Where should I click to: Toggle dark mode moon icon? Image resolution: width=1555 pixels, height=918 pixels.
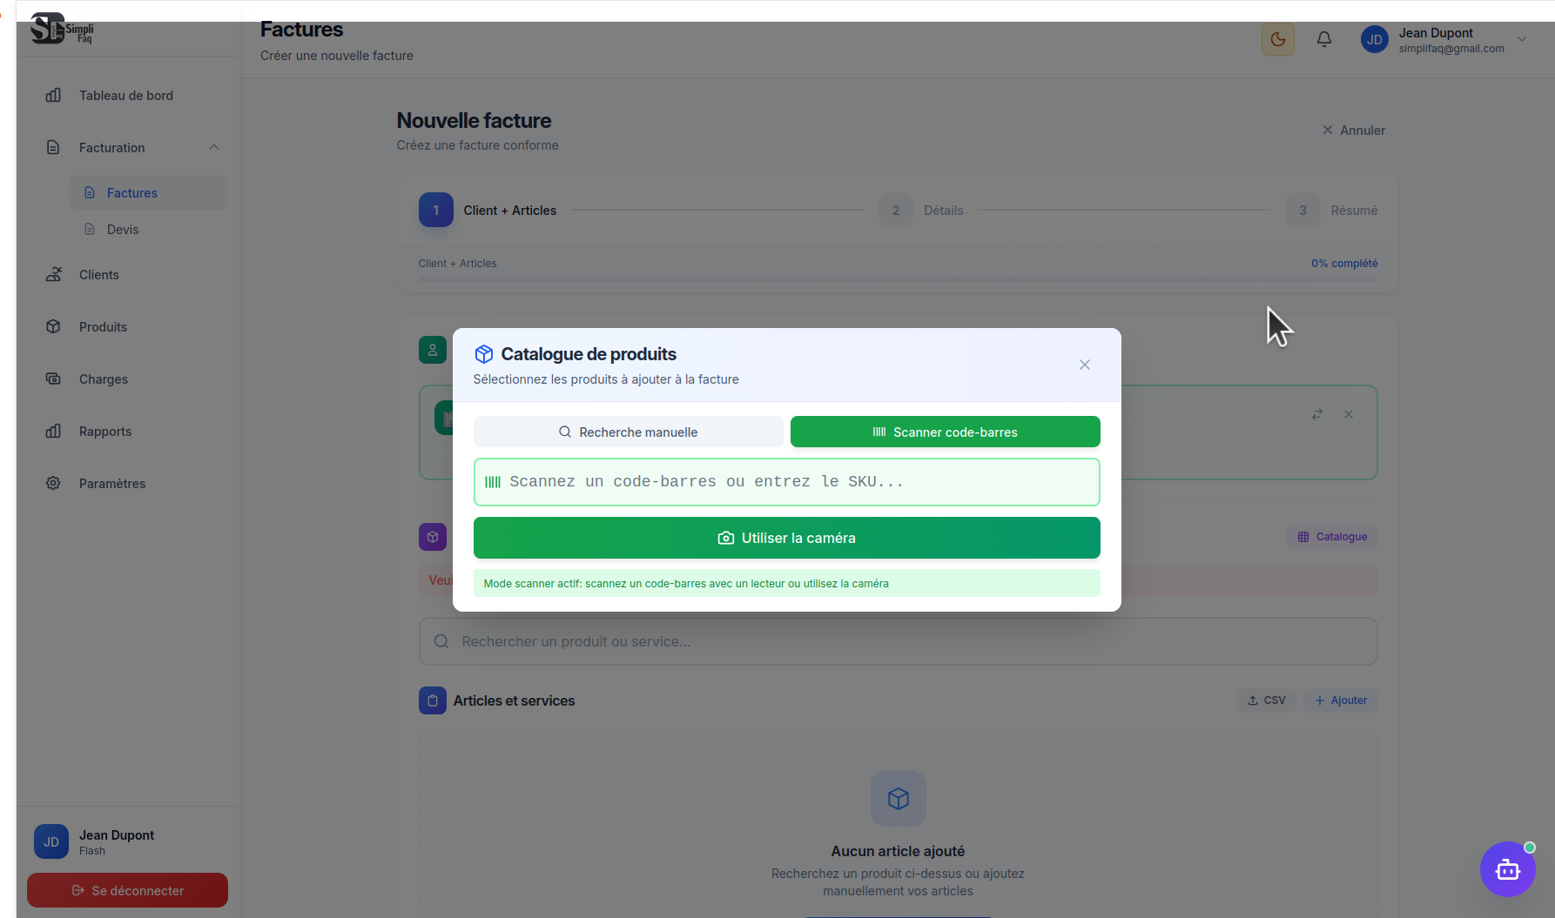coord(1277,39)
